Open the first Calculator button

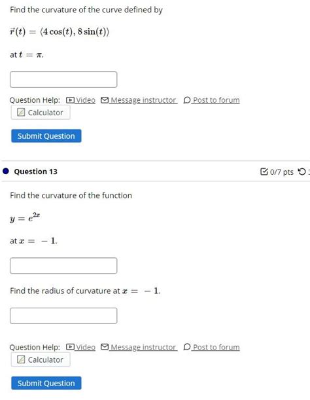pyautogui.click(x=41, y=112)
